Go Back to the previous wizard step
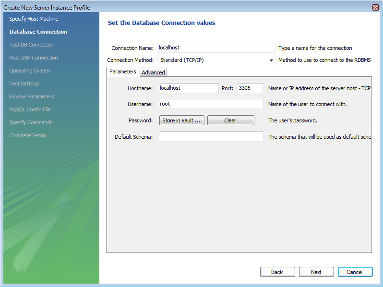383x287 pixels. (277, 272)
